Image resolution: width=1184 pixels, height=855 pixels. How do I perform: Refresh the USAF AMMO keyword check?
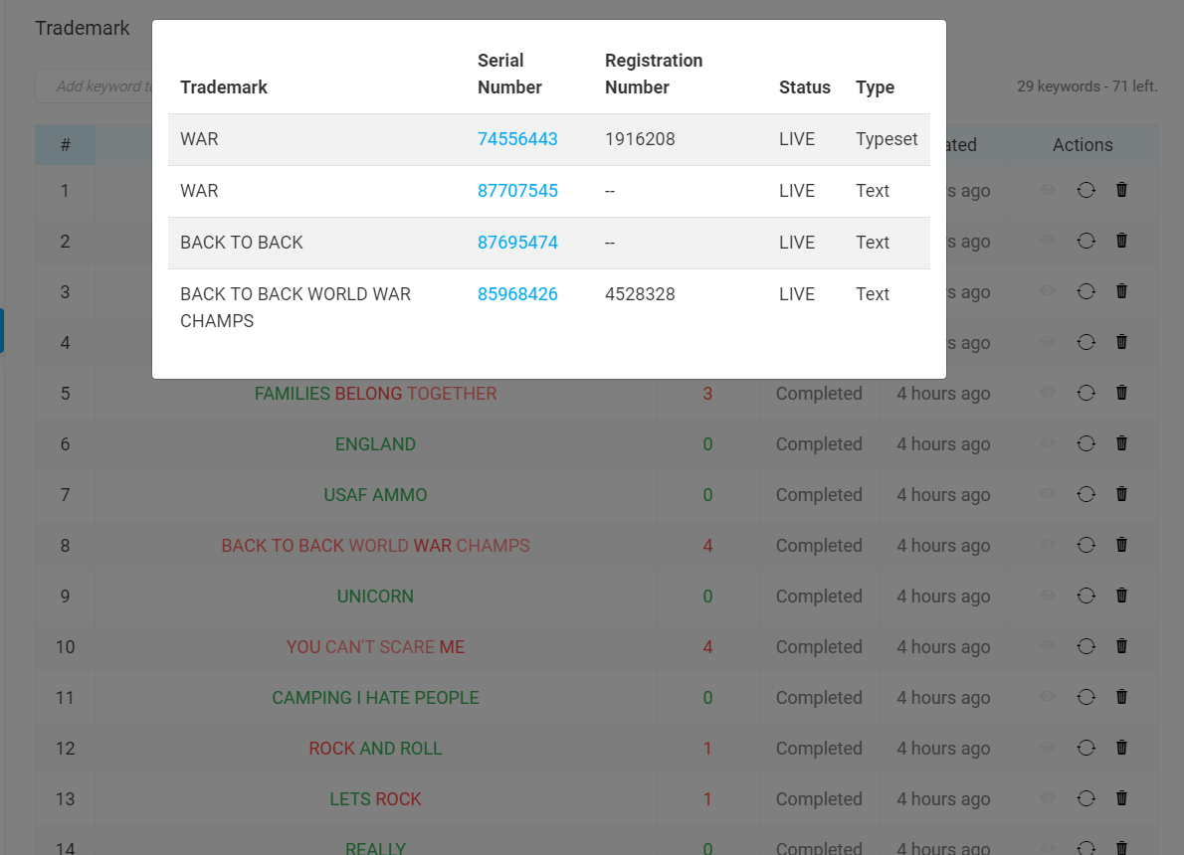(x=1085, y=494)
